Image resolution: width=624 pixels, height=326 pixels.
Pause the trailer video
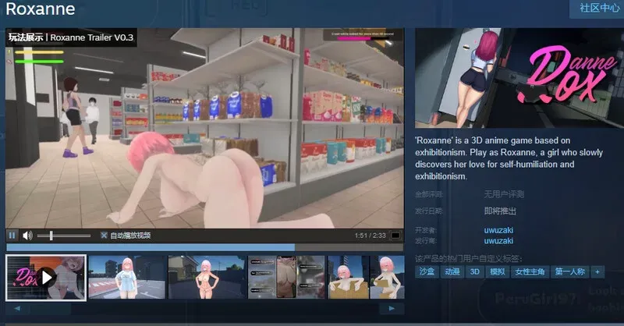tap(12, 236)
